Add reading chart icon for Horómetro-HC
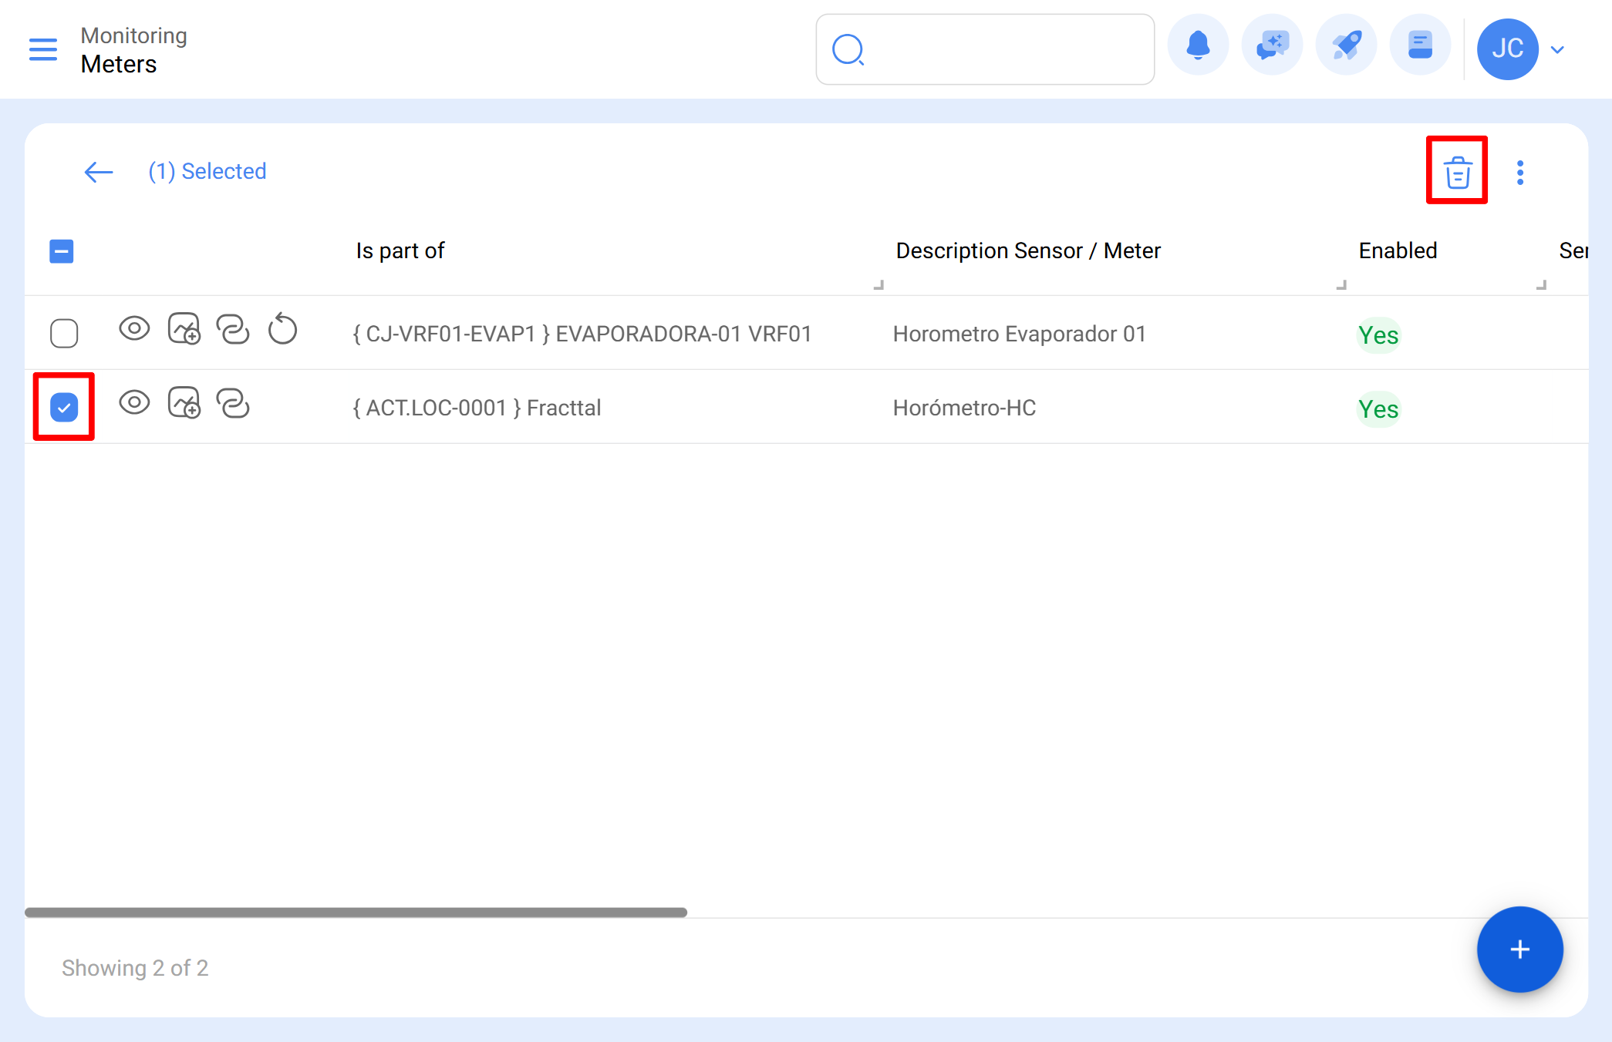This screenshot has width=1612, height=1042. click(184, 403)
